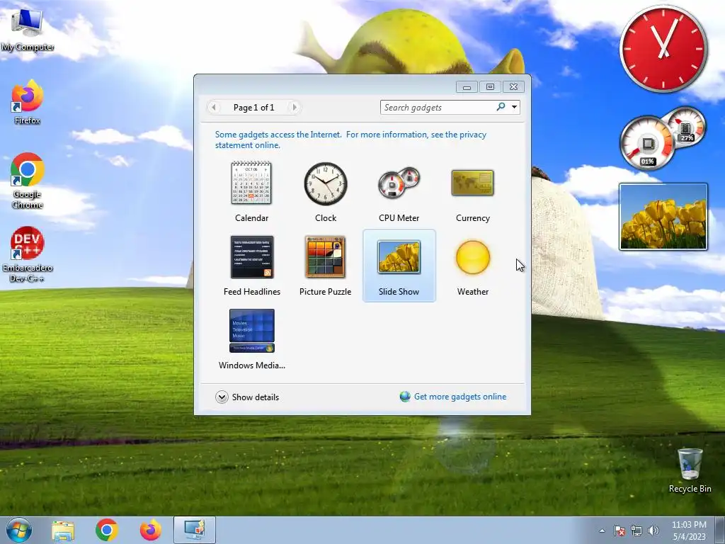Open search options dropdown arrow

click(514, 108)
